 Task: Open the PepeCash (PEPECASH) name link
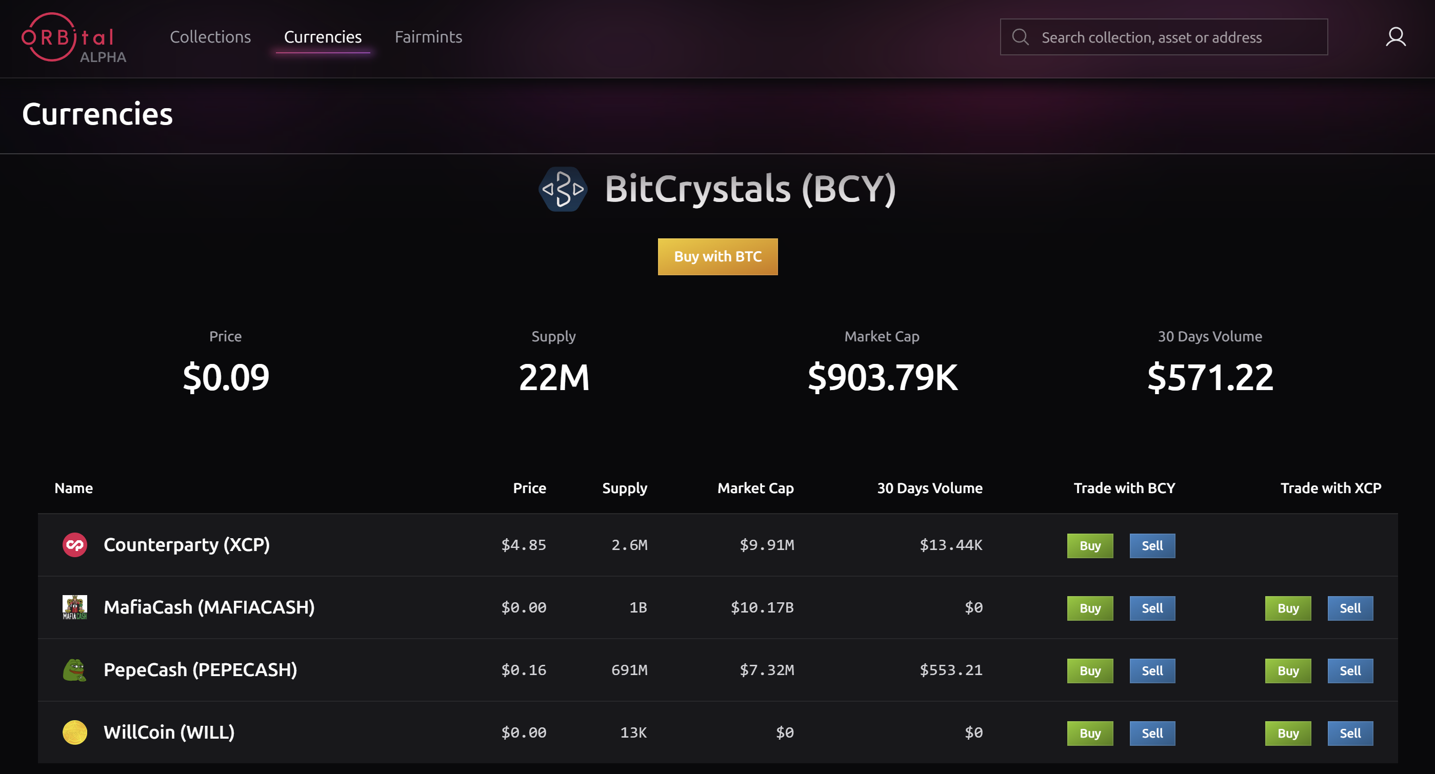(x=200, y=670)
